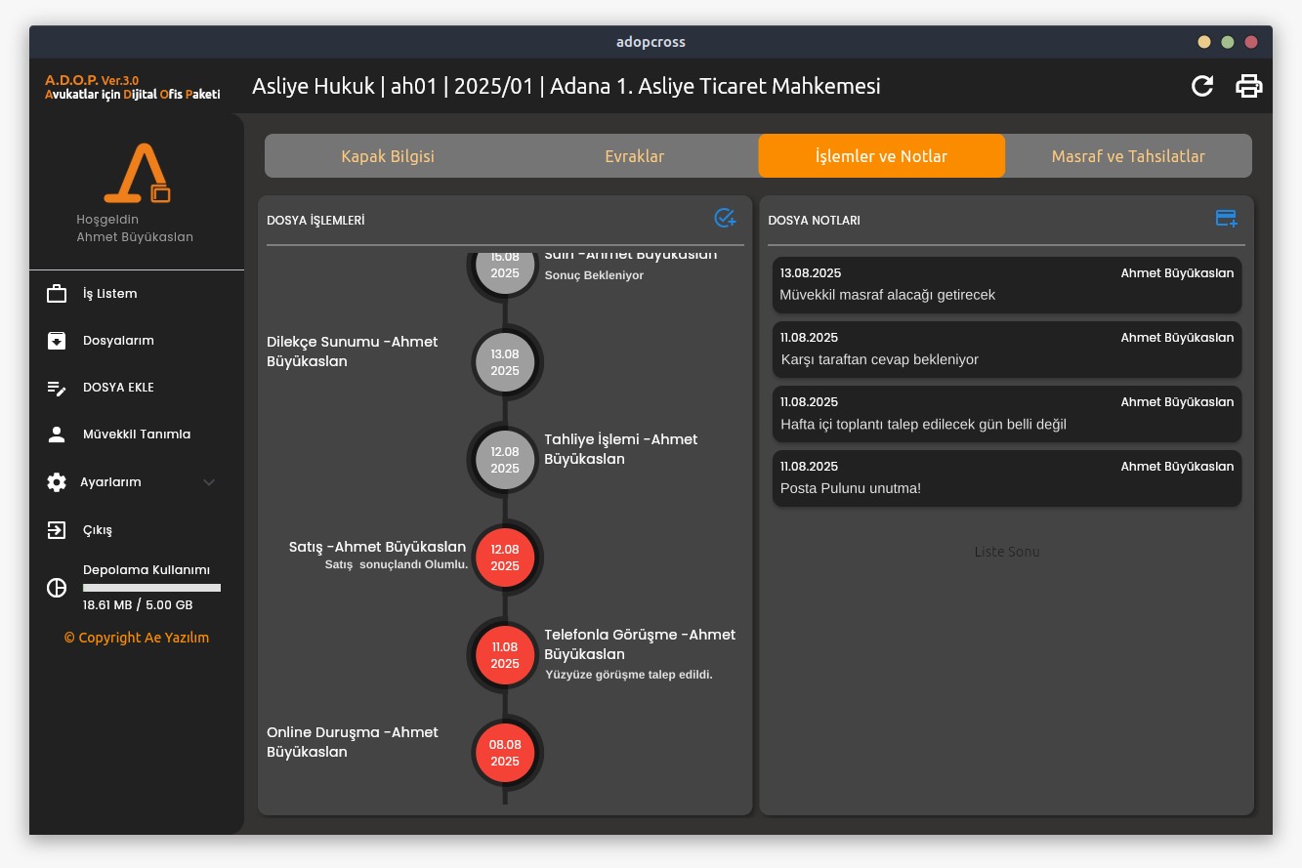
Task: Click the Müvekkil Tanımla person icon
Action: click(57, 434)
